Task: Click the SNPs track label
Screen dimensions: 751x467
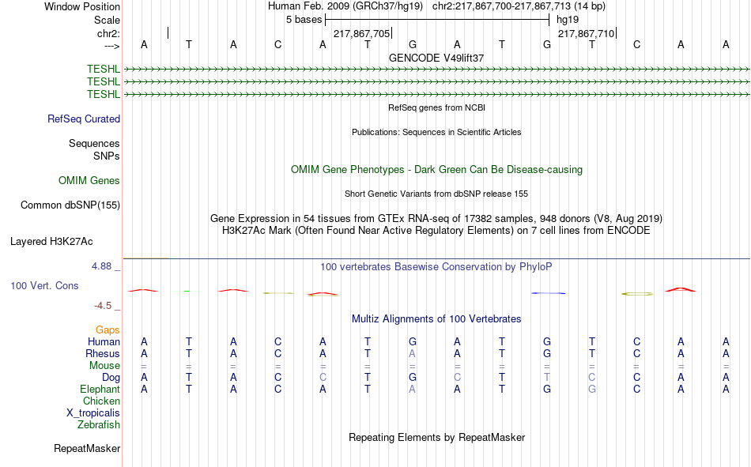Action: click(x=107, y=156)
